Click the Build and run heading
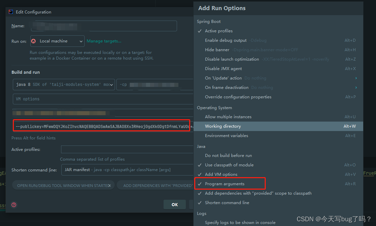The height and width of the screenshot is (226, 376). pos(26,72)
